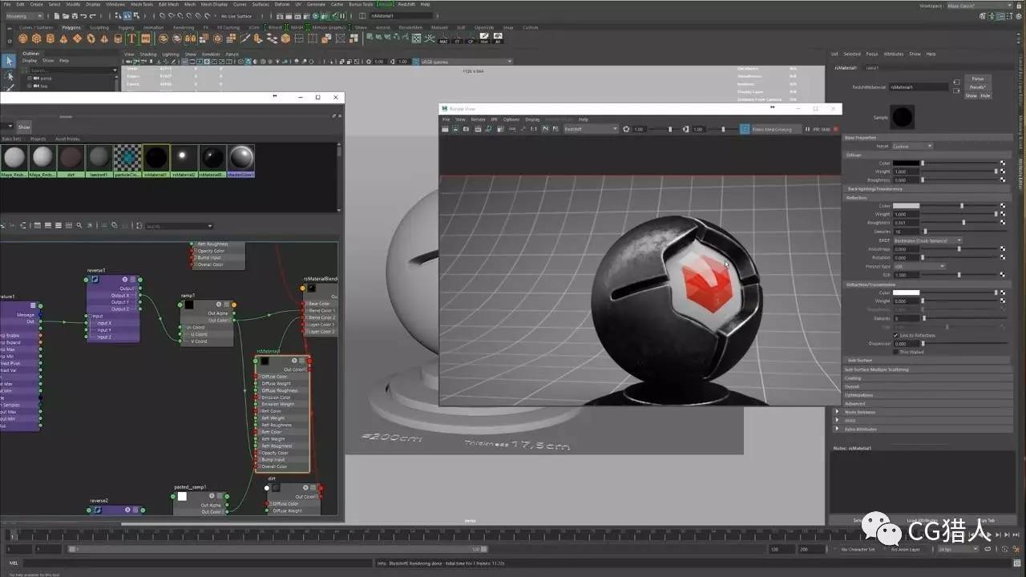
Task: Expand the Optimizations section
Action: click(927, 395)
